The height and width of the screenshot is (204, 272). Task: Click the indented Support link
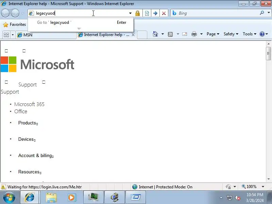point(28,85)
